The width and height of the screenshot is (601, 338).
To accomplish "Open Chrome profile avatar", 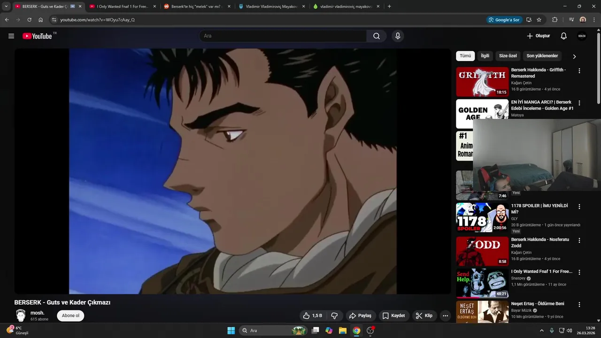I will 583,20.
